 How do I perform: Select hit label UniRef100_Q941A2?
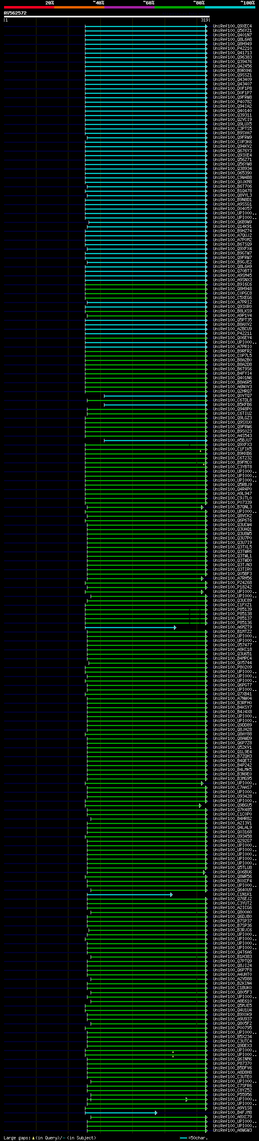232,106
